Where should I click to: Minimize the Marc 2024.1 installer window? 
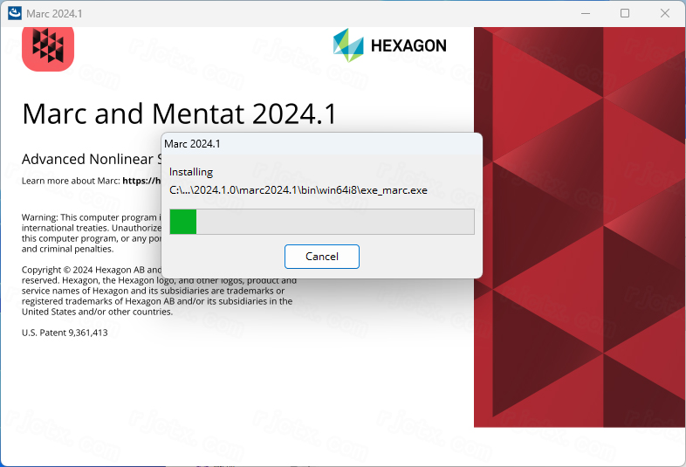point(586,14)
